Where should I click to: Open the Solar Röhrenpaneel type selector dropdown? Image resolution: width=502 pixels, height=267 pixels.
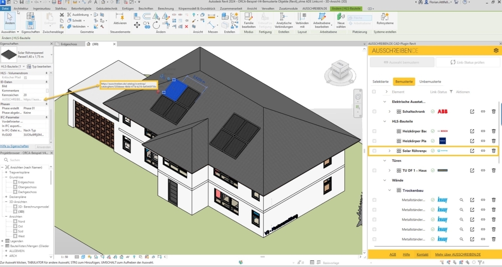pyautogui.click(x=26, y=54)
